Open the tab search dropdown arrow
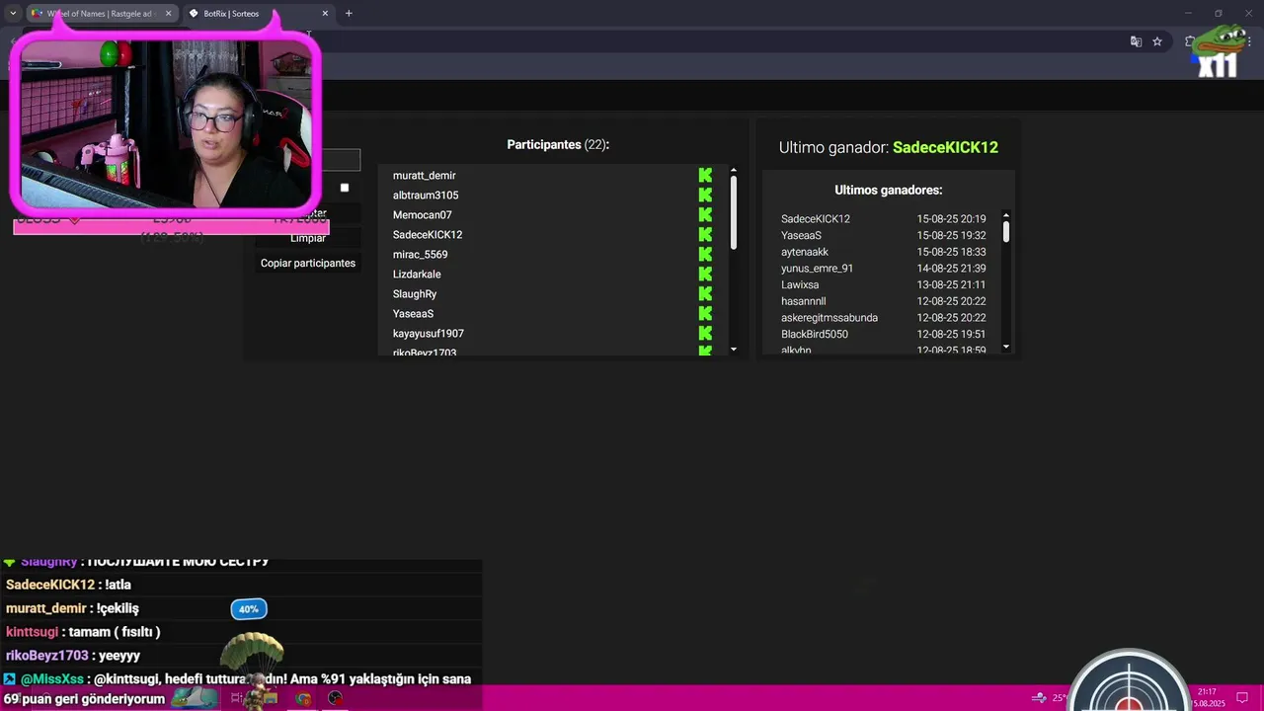 [13, 14]
